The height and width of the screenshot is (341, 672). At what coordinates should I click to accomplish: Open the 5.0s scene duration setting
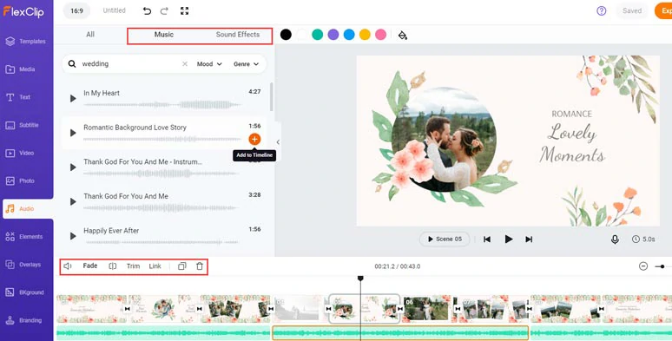tap(643, 239)
